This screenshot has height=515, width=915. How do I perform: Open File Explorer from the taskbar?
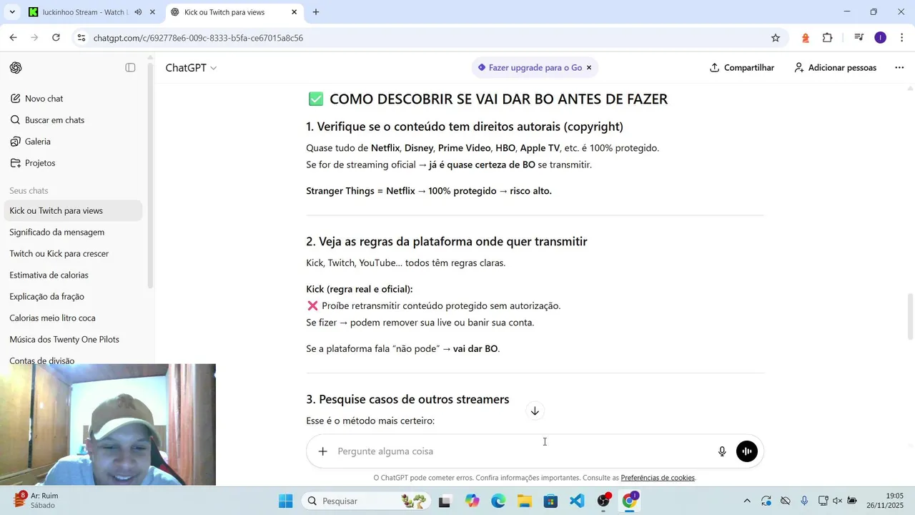[x=525, y=501]
